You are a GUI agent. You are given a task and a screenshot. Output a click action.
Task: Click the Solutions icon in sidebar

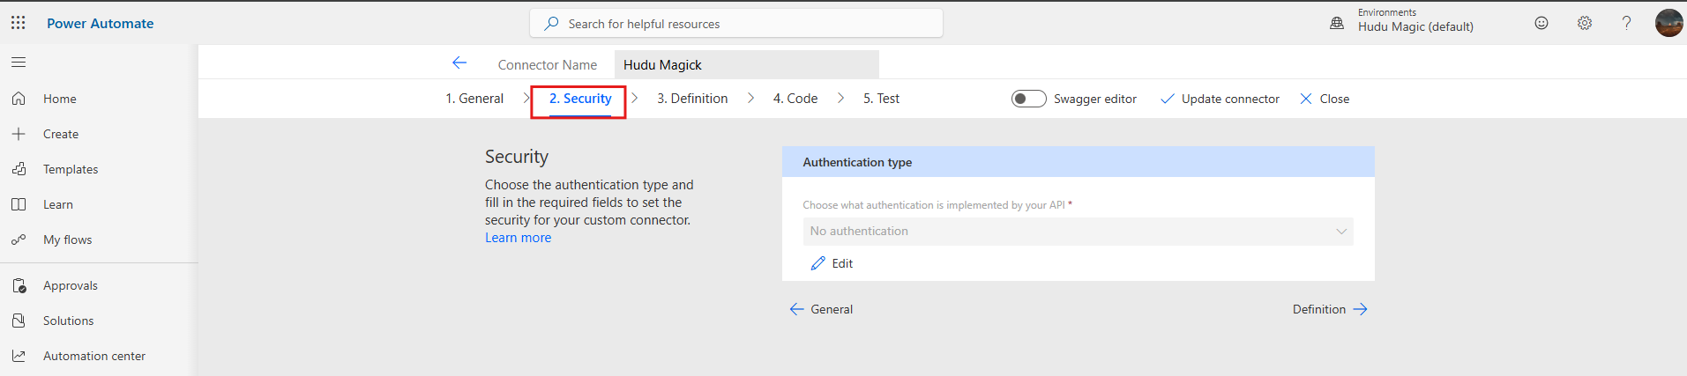[x=19, y=321]
